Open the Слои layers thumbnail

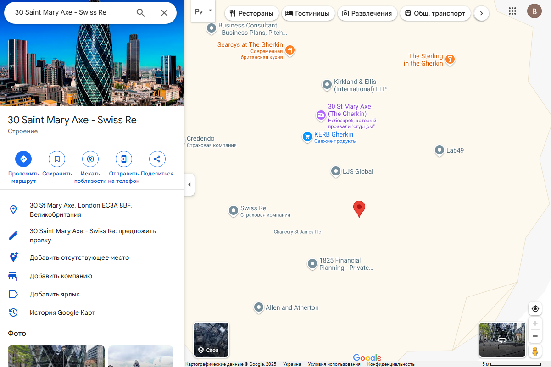[x=211, y=340]
